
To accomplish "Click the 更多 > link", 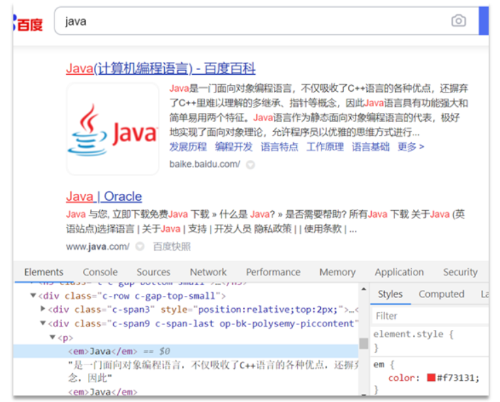I will tap(411, 147).
